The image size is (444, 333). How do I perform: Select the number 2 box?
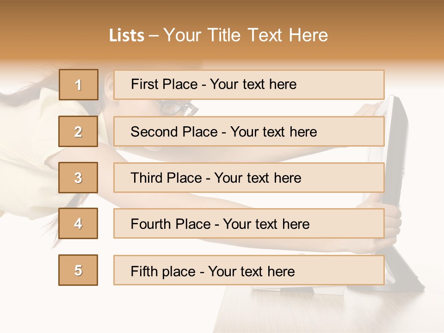(78, 131)
